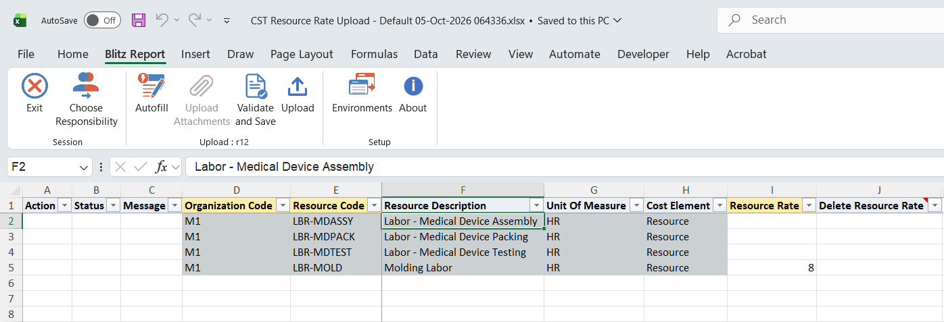The height and width of the screenshot is (322, 944).
Task: Click Upload Attachments paperclip icon
Action: click(x=202, y=86)
